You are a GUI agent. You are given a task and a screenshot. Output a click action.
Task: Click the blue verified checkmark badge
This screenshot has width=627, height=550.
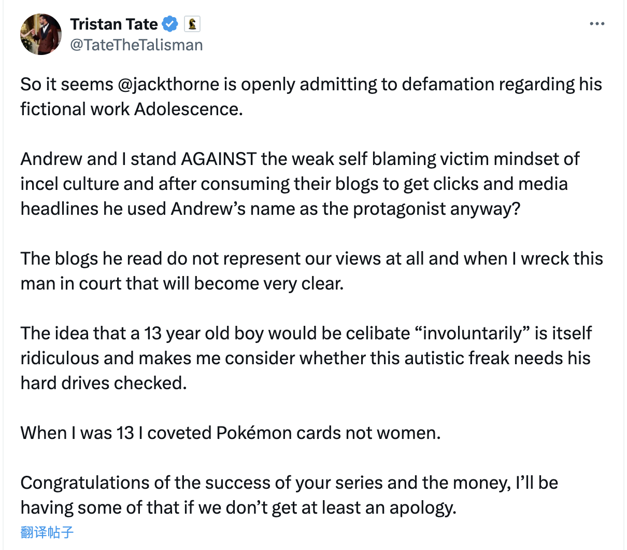(x=170, y=24)
